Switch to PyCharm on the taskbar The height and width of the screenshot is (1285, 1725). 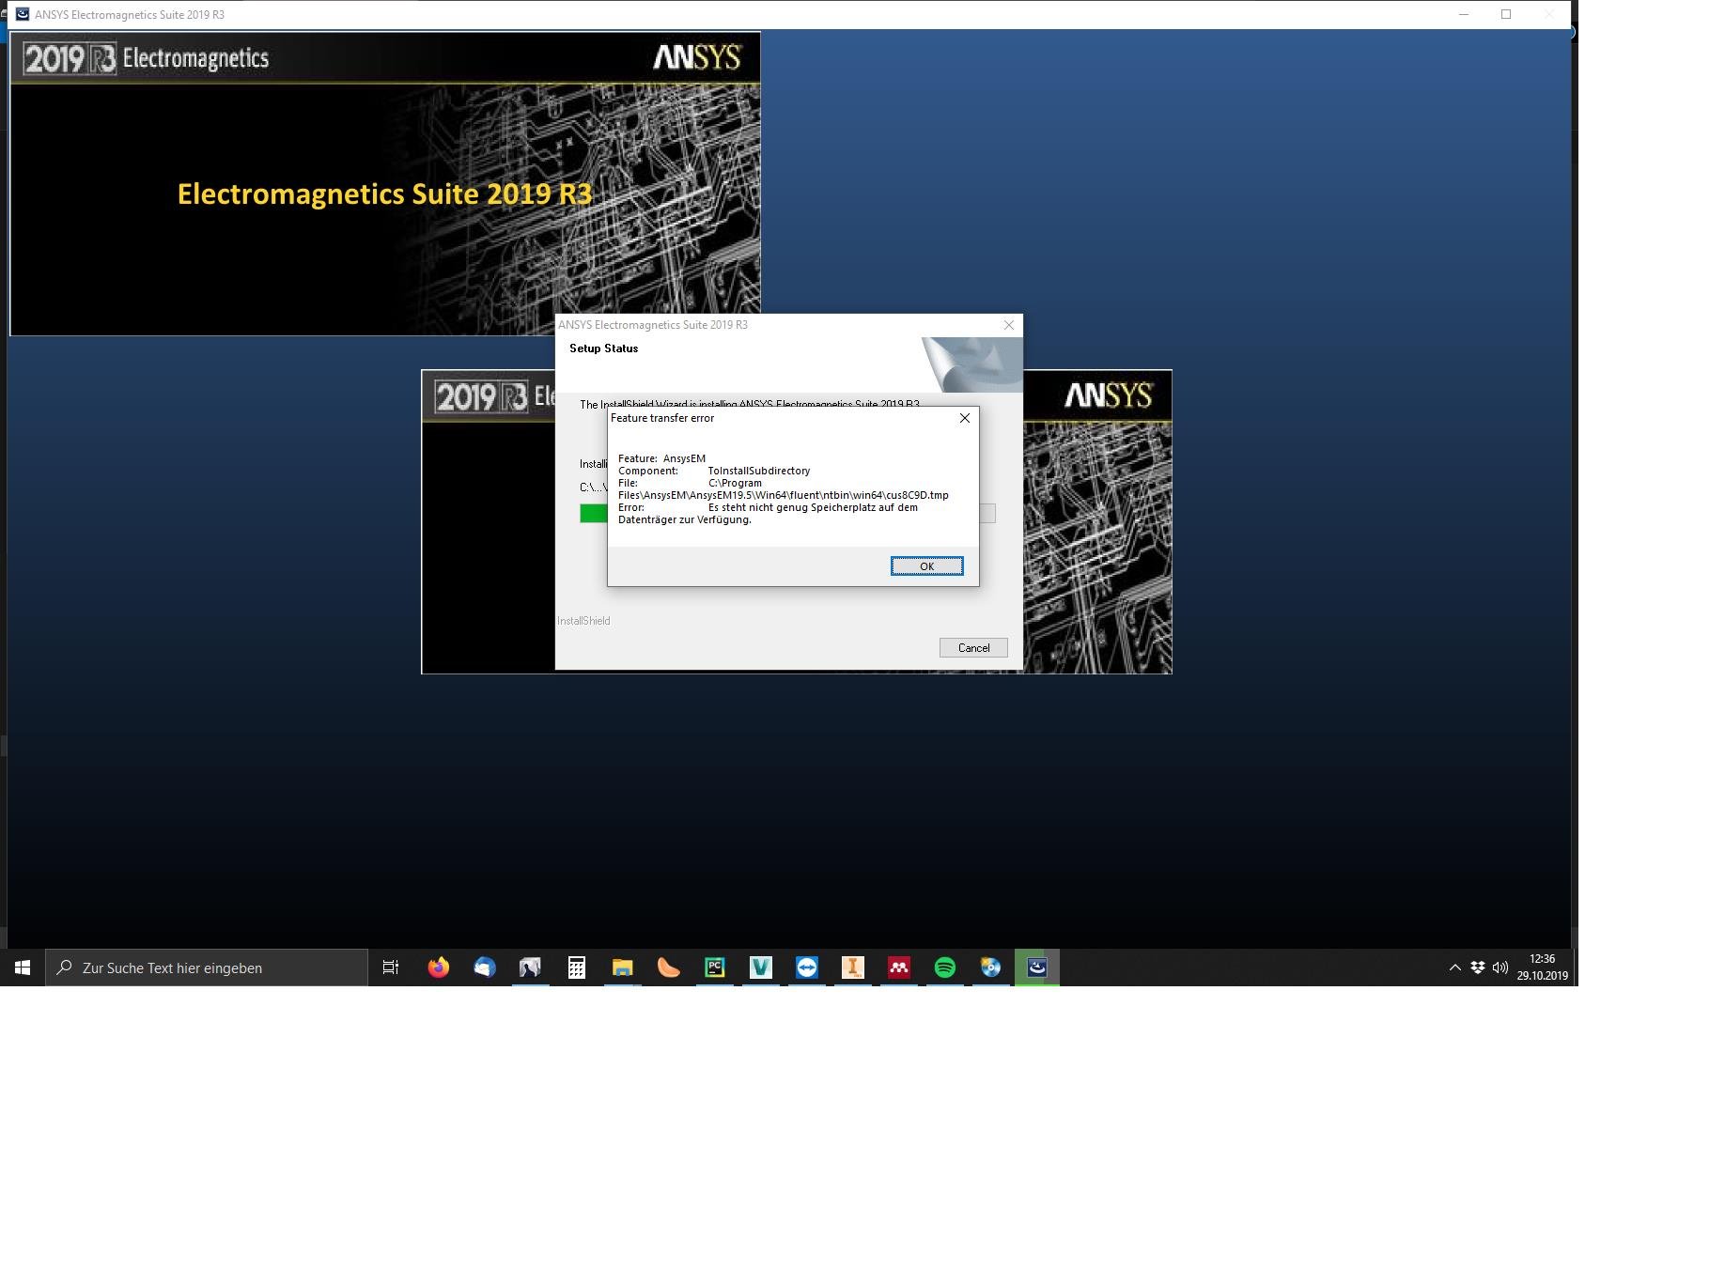click(714, 968)
